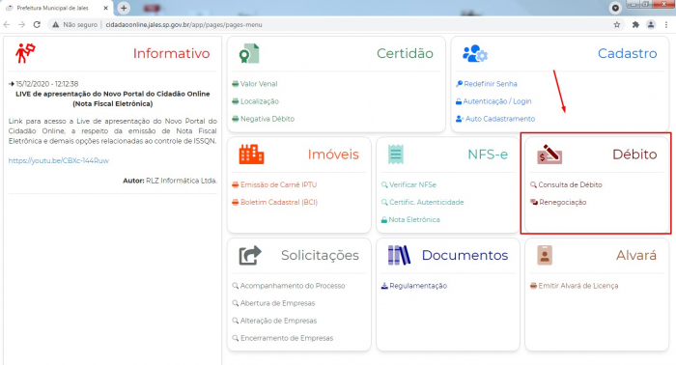Click the NFS-e heading
The height and width of the screenshot is (365, 676).
[x=488, y=154]
